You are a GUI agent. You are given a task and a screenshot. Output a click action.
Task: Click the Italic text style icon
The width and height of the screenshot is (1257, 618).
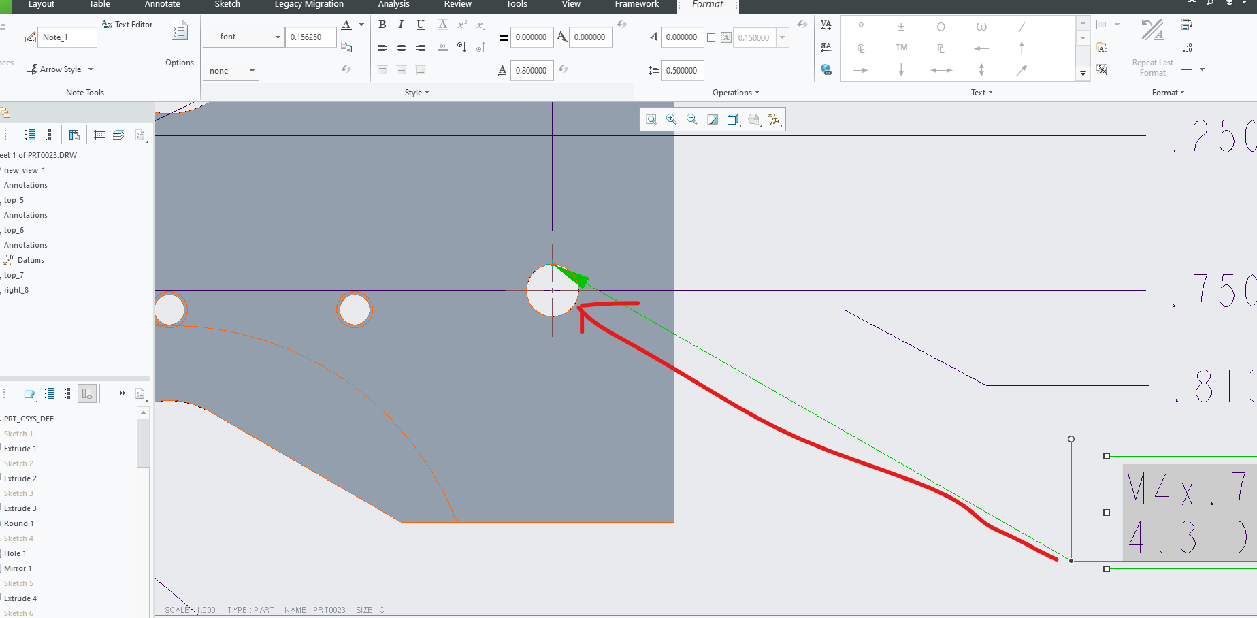point(402,25)
